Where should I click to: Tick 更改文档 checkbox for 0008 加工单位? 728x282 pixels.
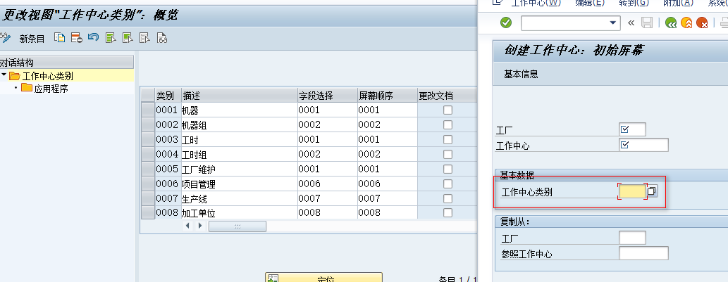(448, 213)
